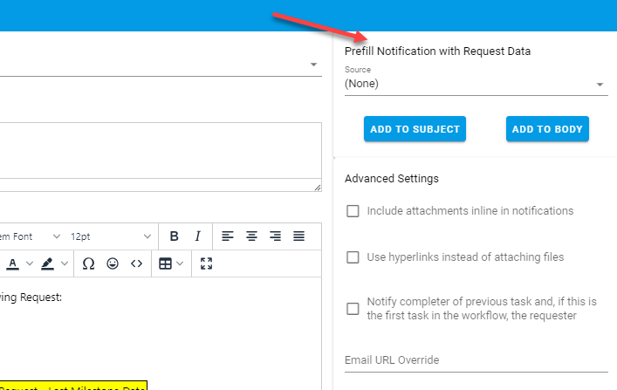Image resolution: width=617 pixels, height=390 pixels.
Task: Enable include attachments inline in notifications
Action: tap(353, 211)
